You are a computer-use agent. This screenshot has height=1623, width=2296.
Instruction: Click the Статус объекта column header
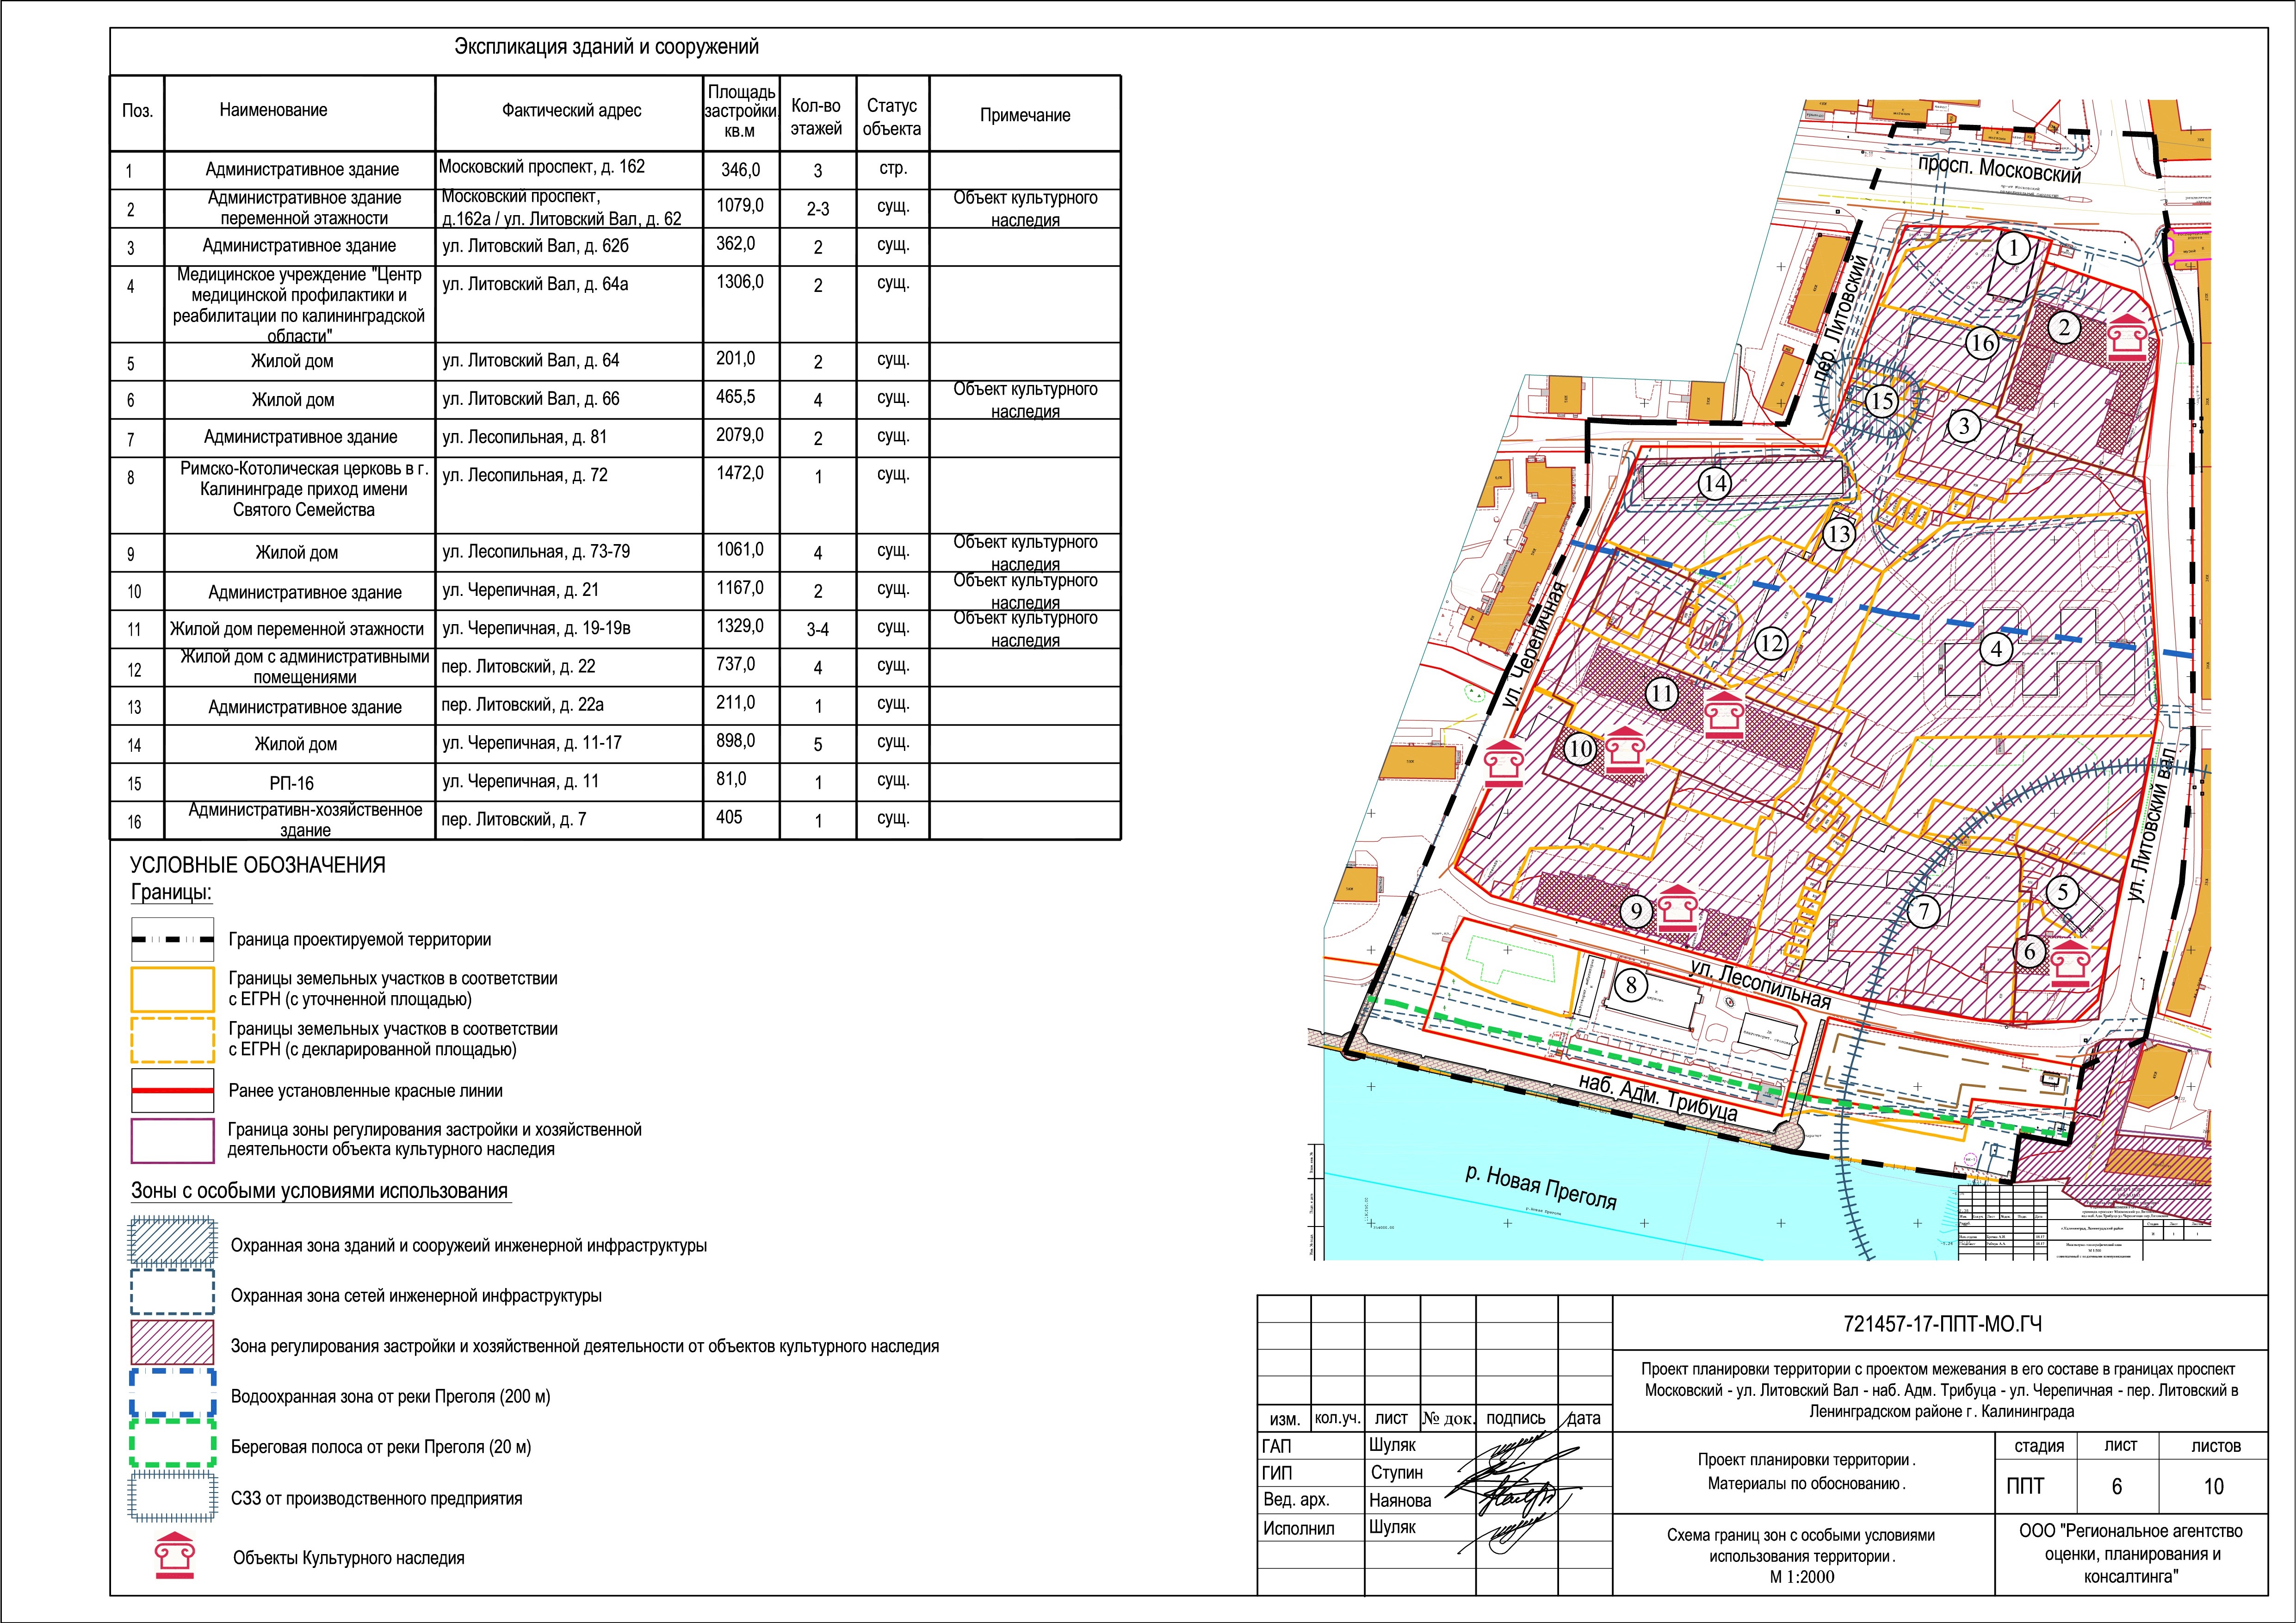click(x=891, y=117)
